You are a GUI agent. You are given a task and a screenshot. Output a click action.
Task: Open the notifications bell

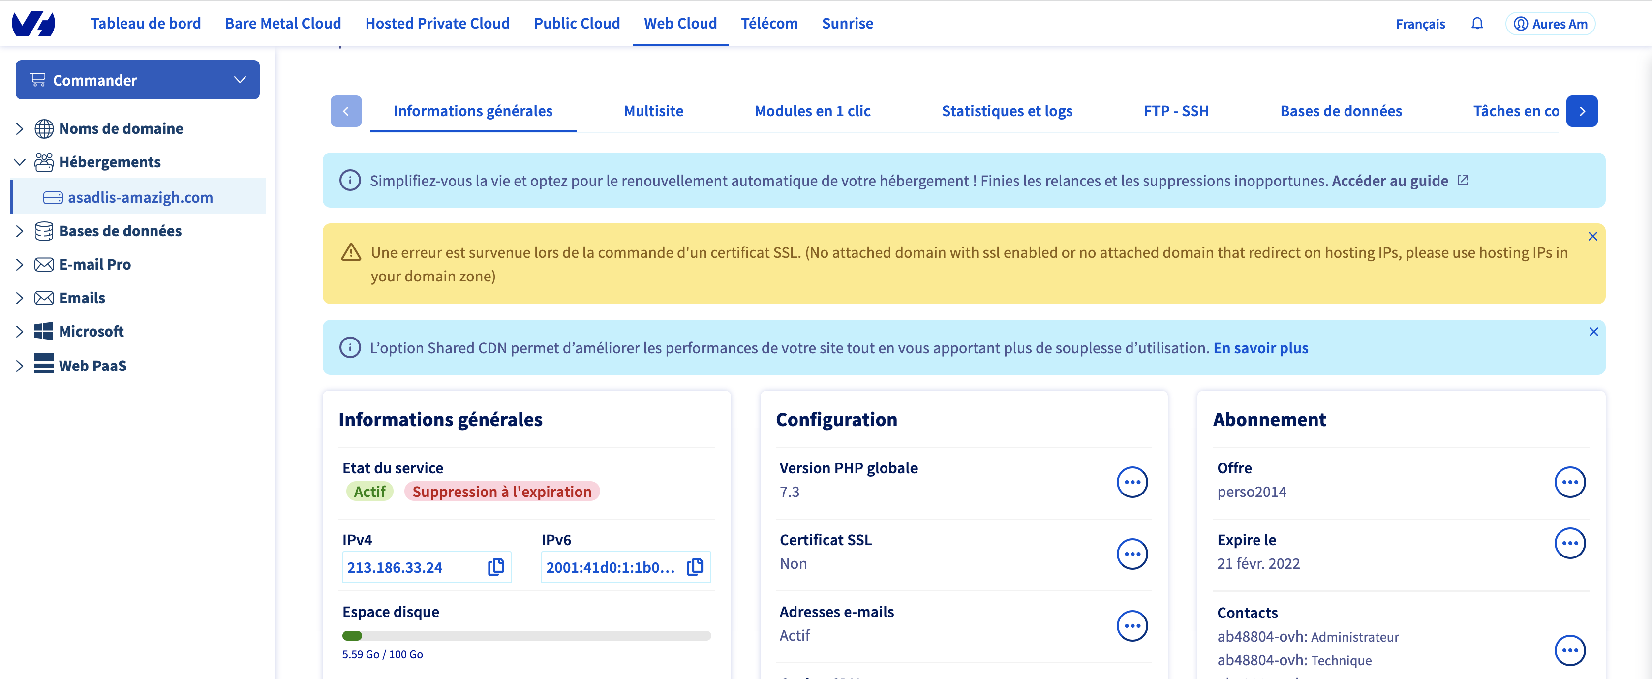pos(1477,24)
